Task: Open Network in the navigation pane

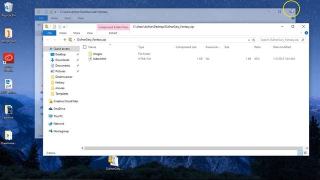Action: pyautogui.click(x=59, y=123)
